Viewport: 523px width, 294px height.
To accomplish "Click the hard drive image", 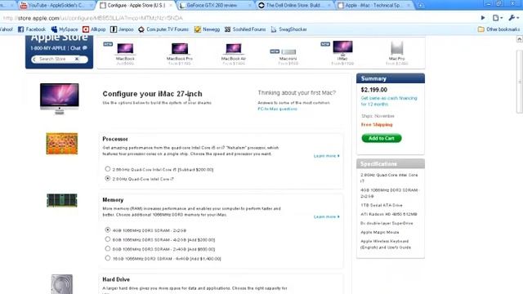I will tap(62, 284).
